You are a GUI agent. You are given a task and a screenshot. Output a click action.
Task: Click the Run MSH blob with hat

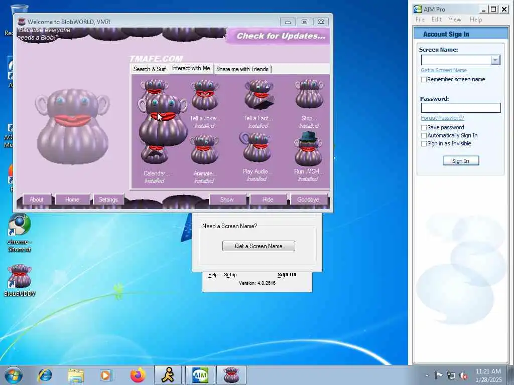[x=308, y=148]
